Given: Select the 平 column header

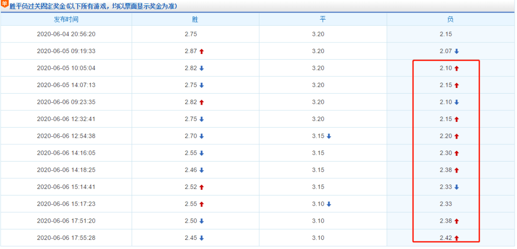Looking at the screenshot, I should [323, 19].
